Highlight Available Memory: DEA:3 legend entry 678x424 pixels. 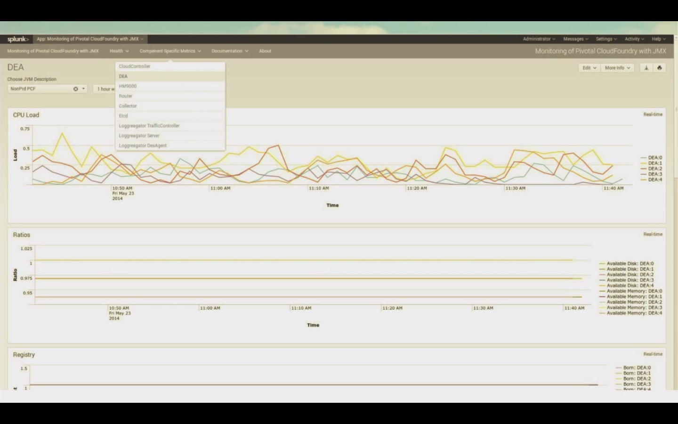pos(631,308)
